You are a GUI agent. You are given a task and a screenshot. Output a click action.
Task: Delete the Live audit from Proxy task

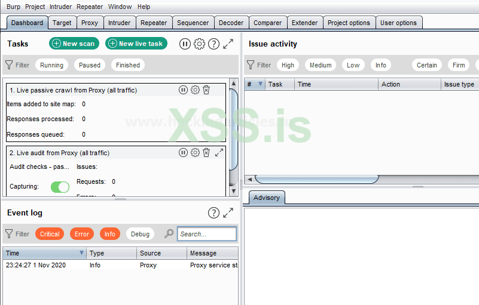click(206, 153)
